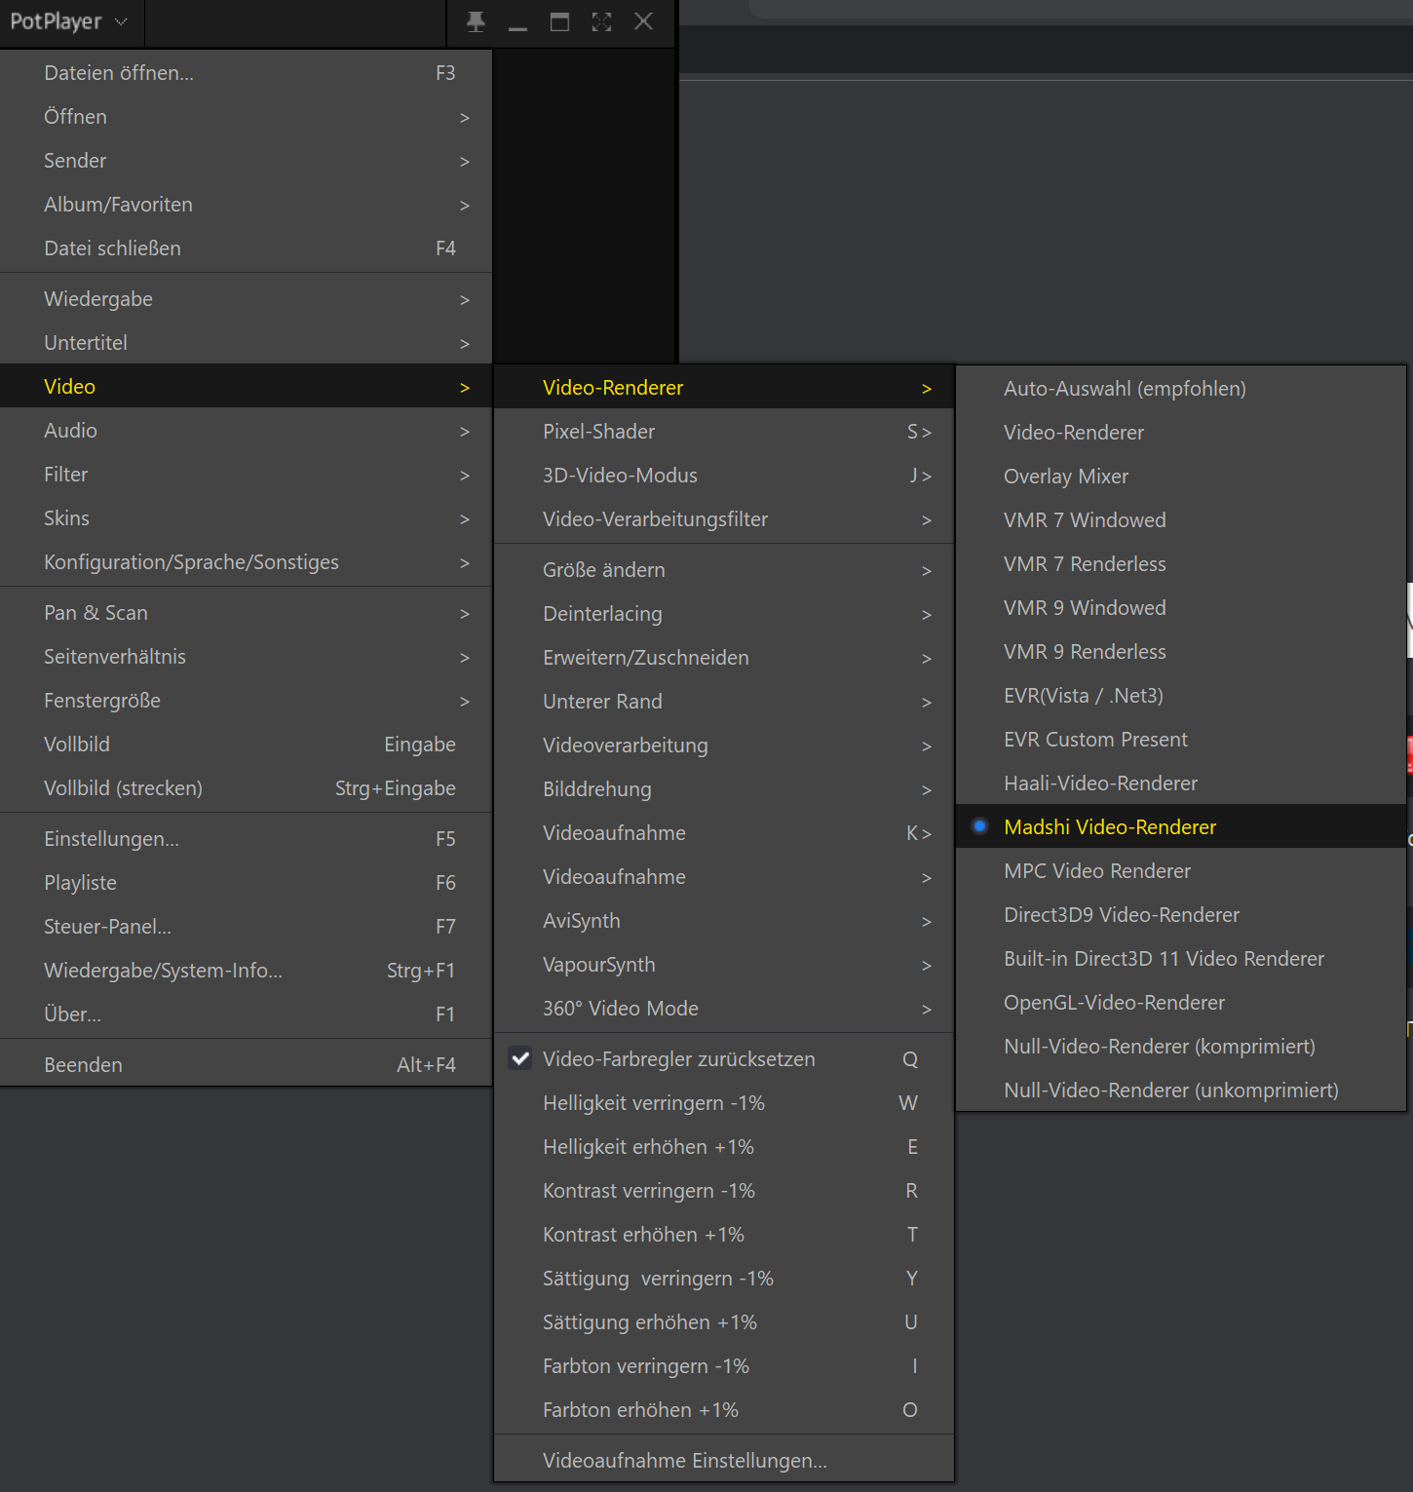Choose Auto-Auswahl (empfohlen) renderer

[x=1181, y=388]
